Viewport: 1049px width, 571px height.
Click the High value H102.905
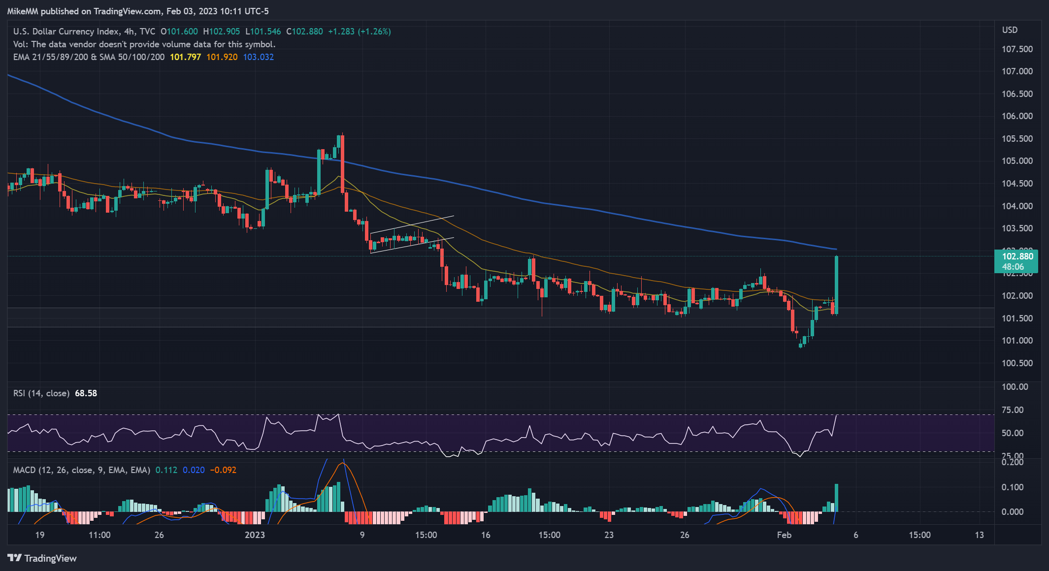coord(222,32)
